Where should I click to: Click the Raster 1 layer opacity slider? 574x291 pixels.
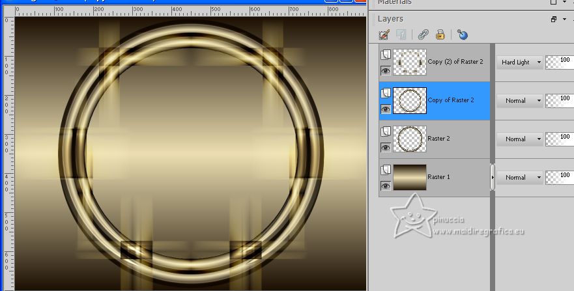coord(560,177)
